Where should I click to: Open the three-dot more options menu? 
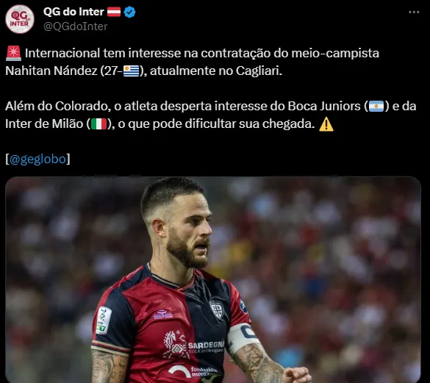click(414, 12)
